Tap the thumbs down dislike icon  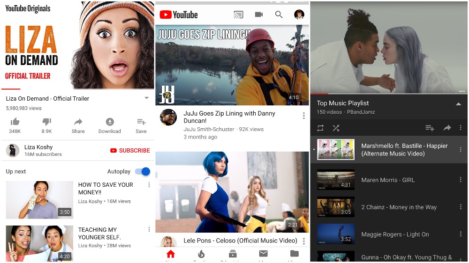click(x=46, y=122)
